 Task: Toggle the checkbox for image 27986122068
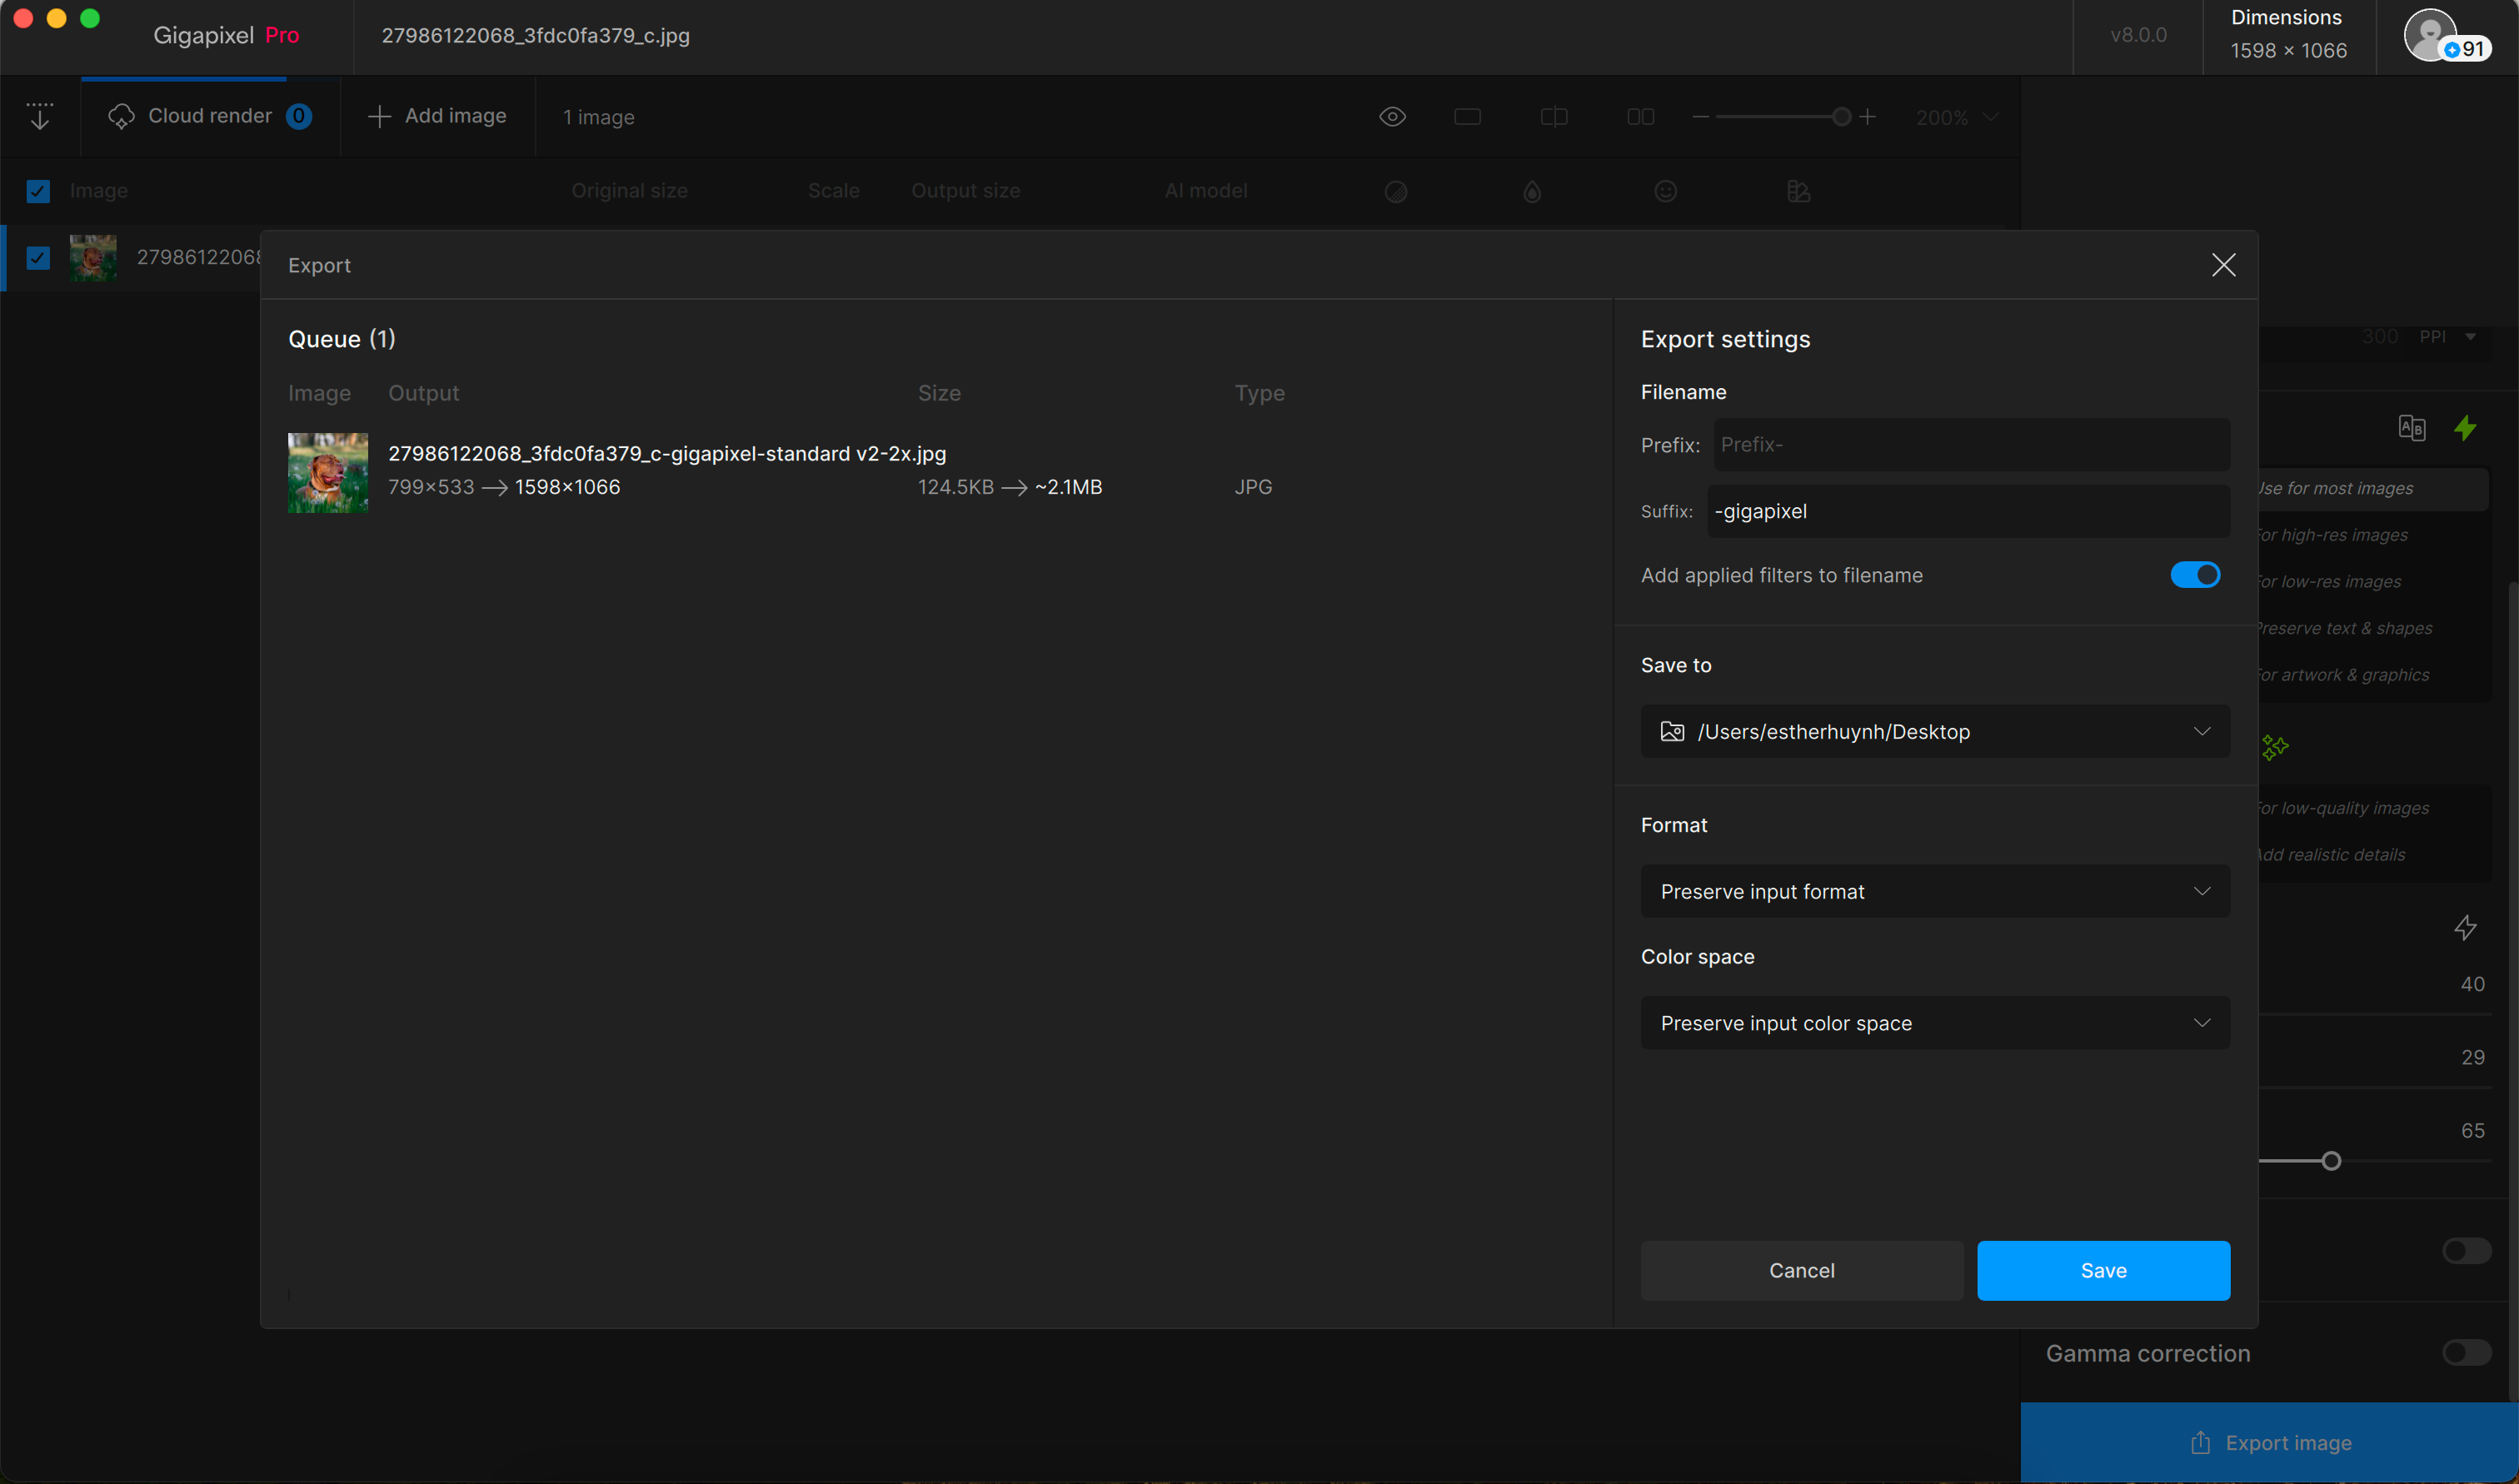(x=38, y=257)
